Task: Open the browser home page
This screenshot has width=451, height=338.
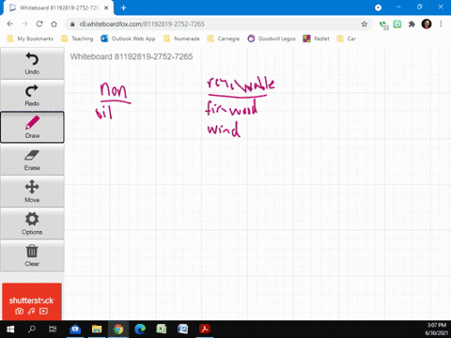Action: pos(54,24)
